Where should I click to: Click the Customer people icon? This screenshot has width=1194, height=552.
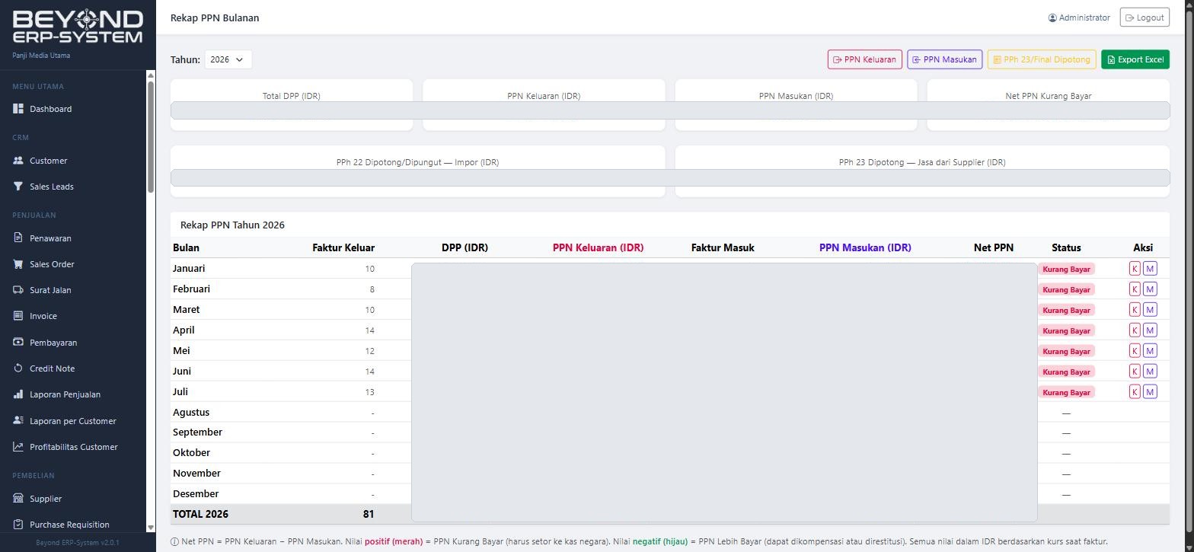click(18, 161)
